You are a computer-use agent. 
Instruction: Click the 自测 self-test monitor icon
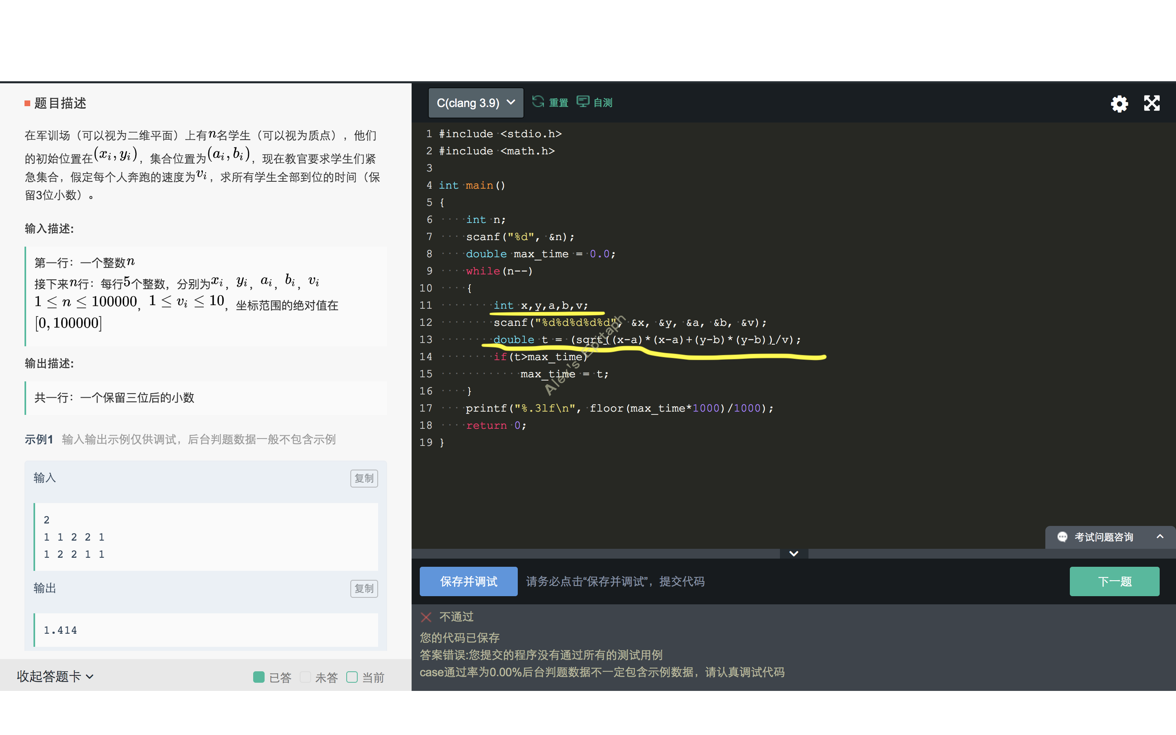point(583,102)
